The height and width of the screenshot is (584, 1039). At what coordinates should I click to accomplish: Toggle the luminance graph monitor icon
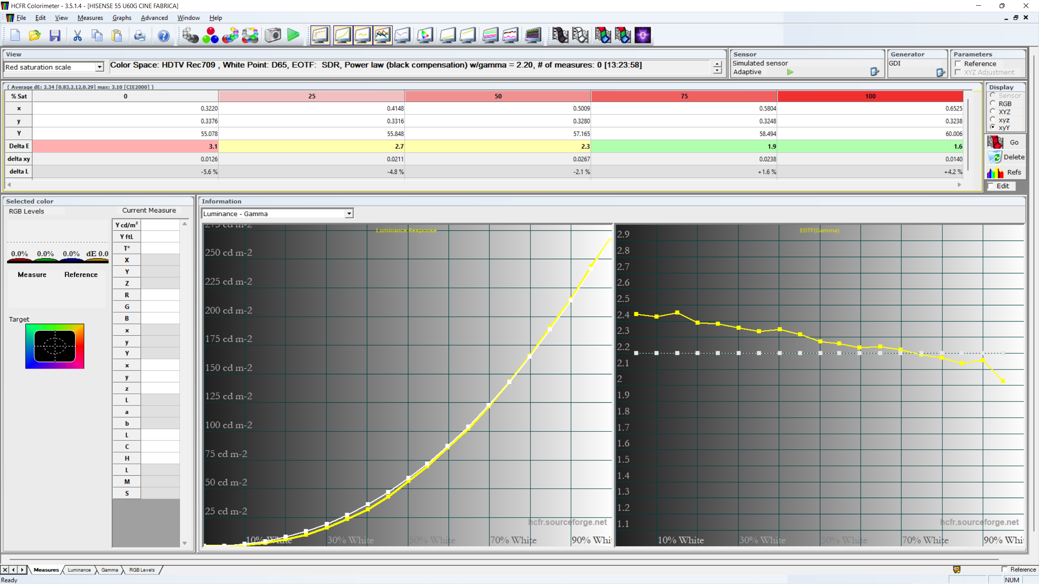coord(343,35)
